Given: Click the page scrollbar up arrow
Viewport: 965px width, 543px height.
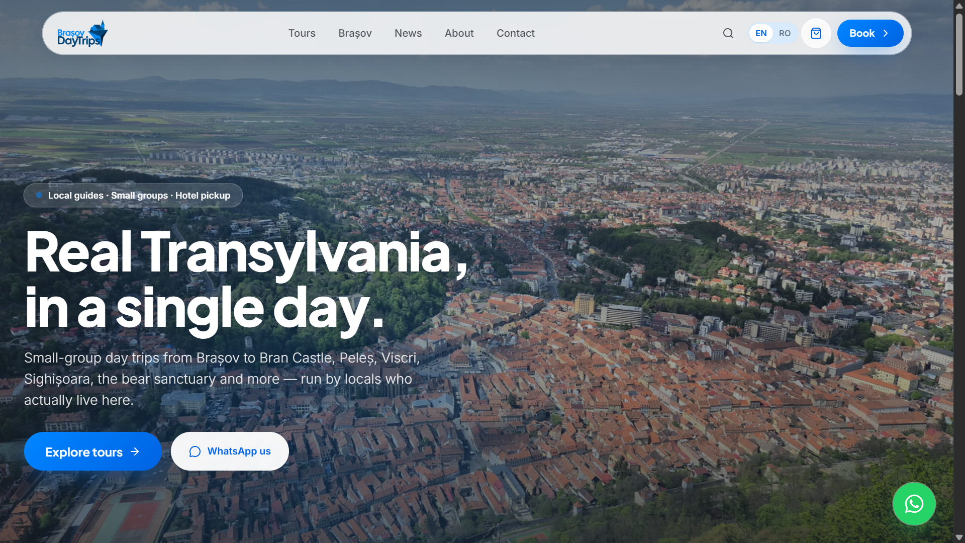Looking at the screenshot, I should point(959,5).
